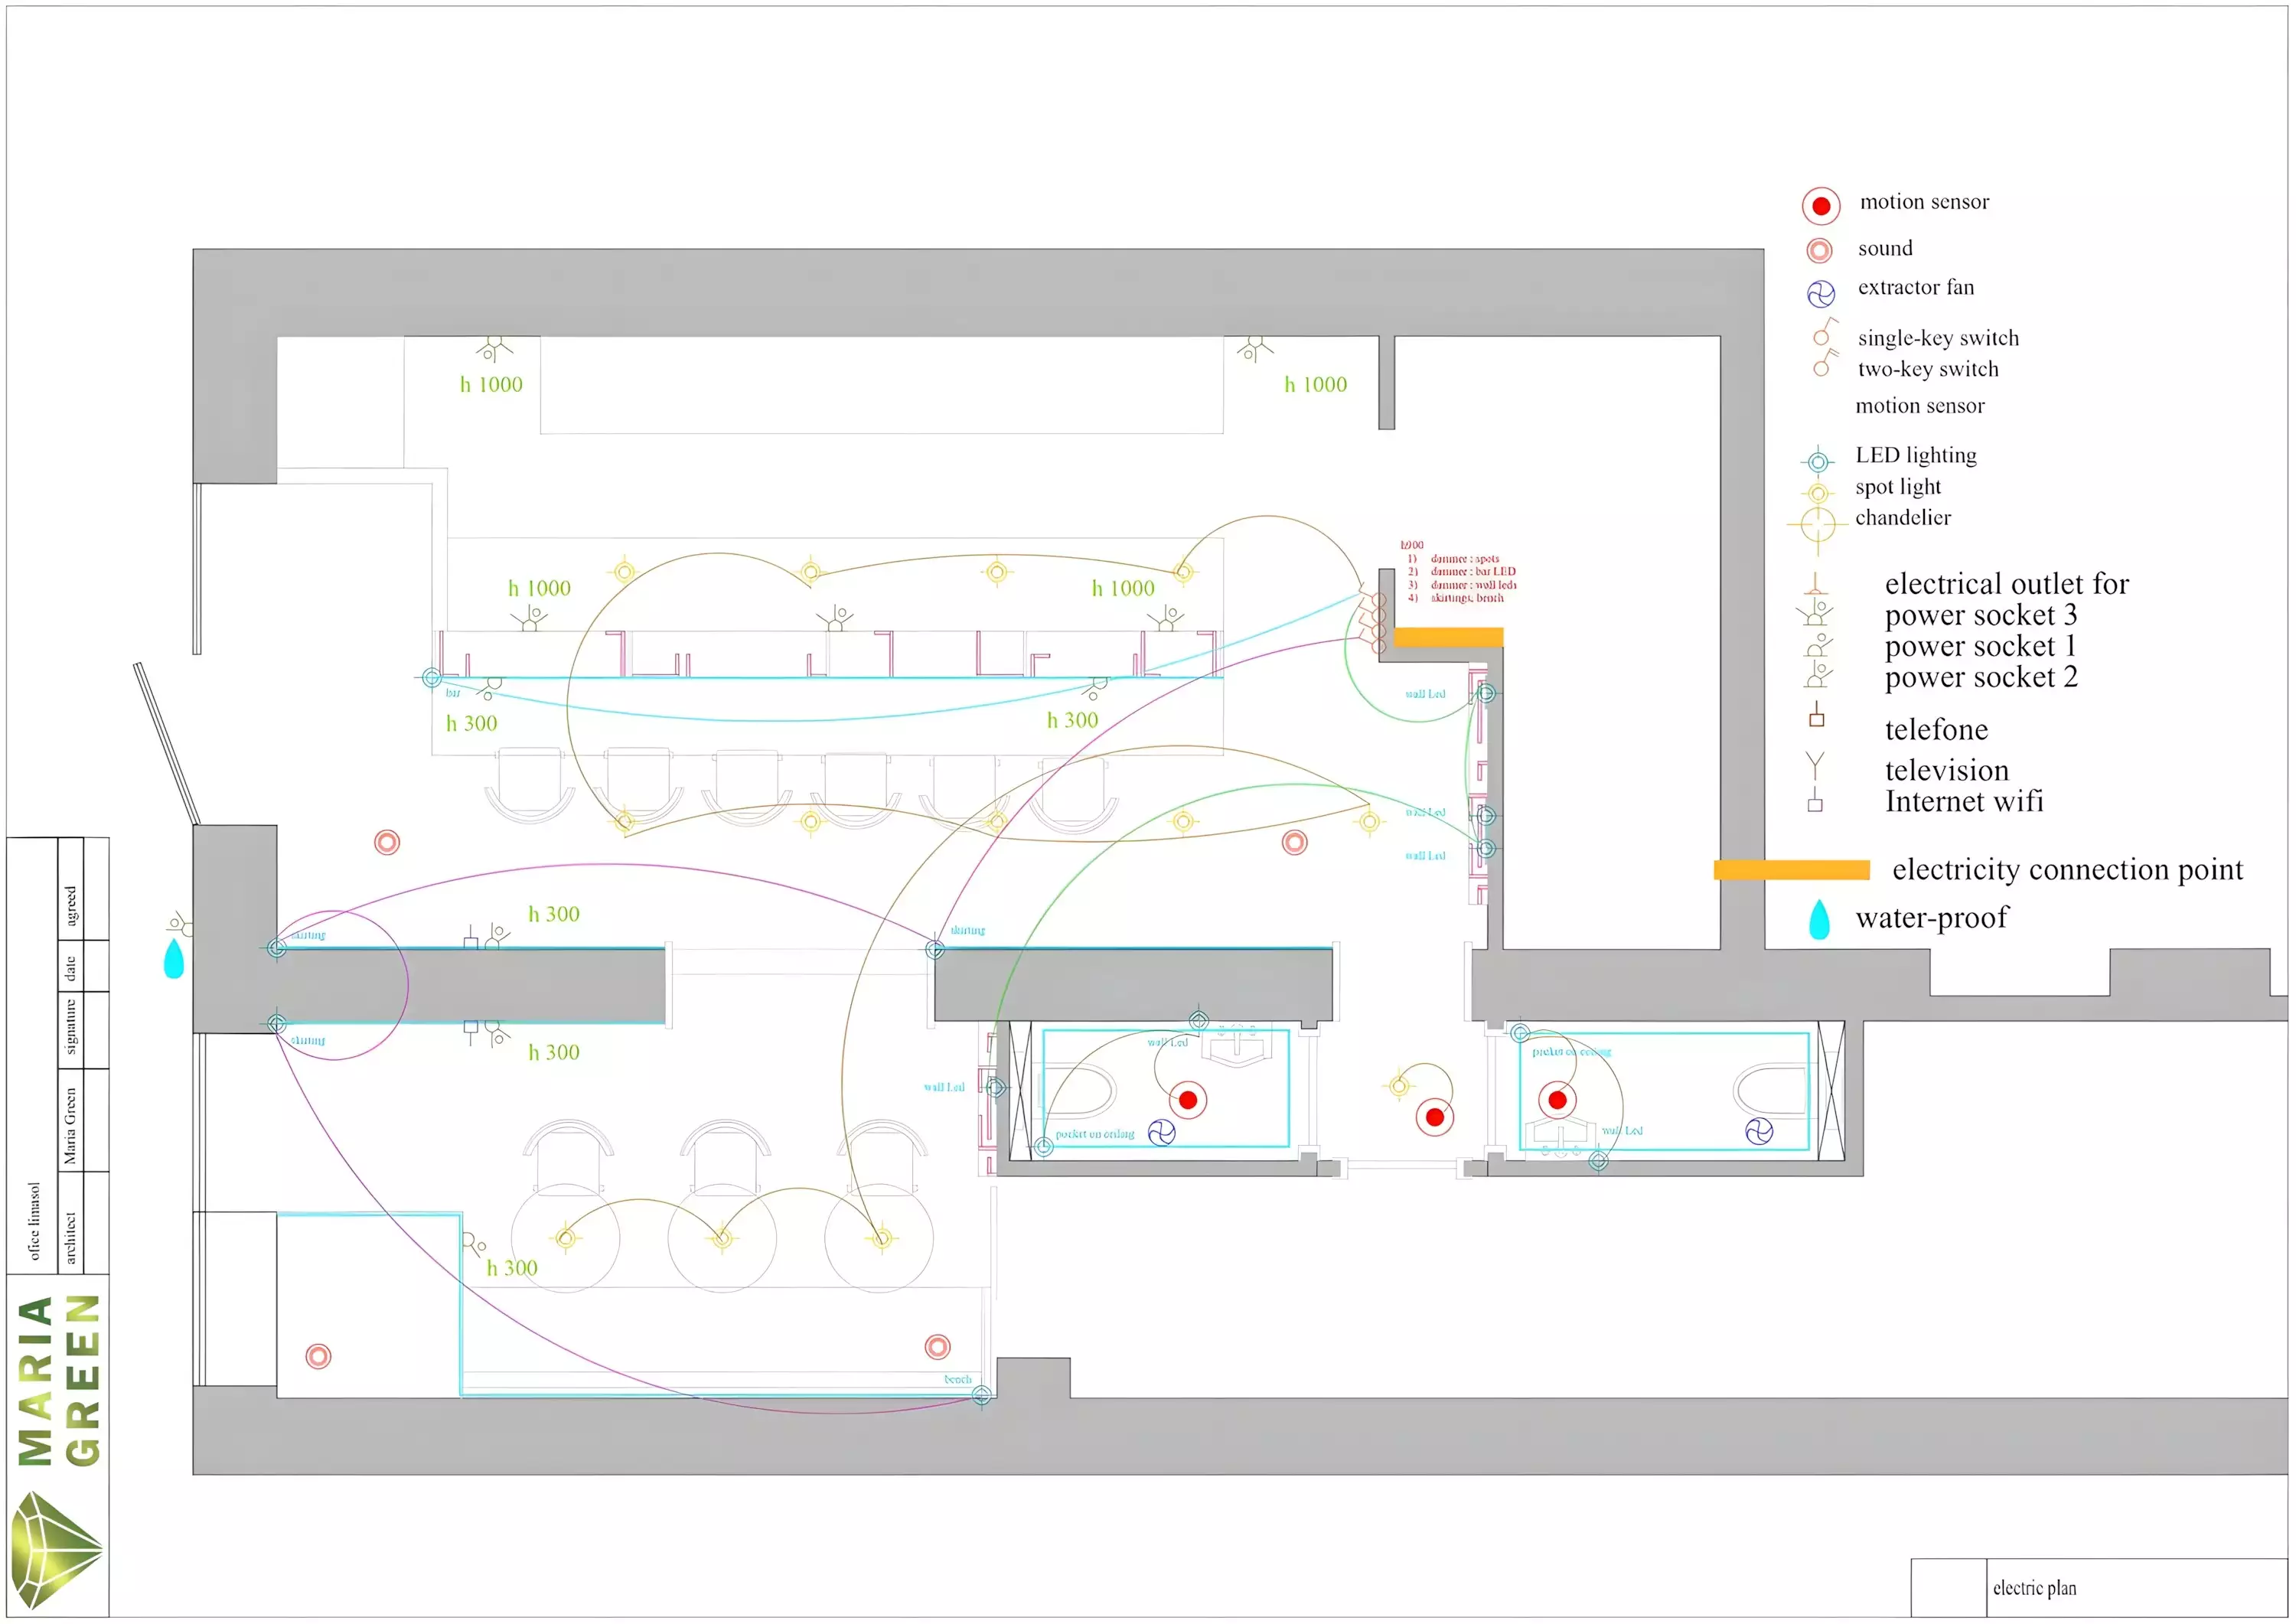Viewport: 2296px width, 1624px height.
Task: Click the 'Internet wifi' legend label
Action: (1963, 801)
